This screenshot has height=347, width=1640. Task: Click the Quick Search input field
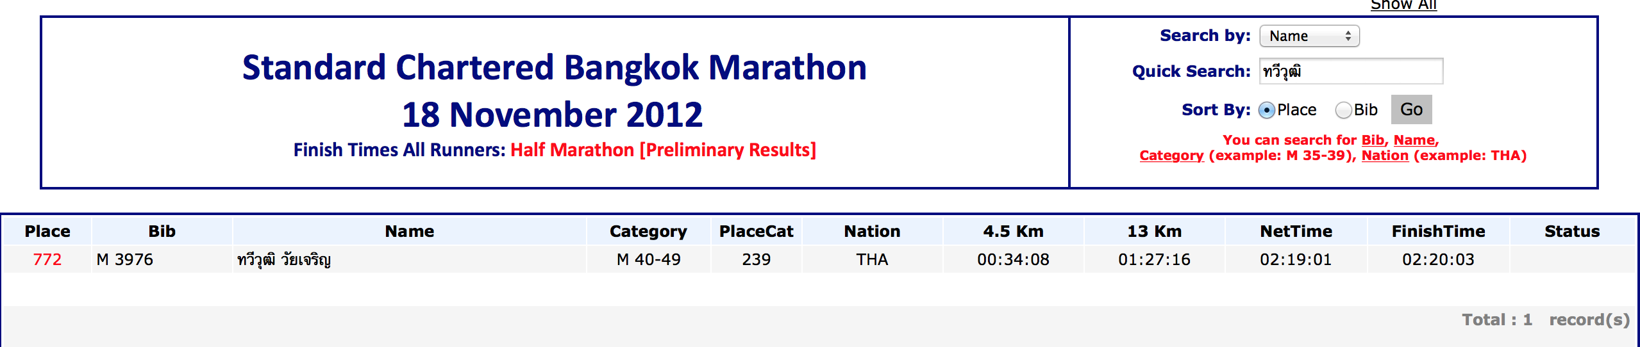[x=1351, y=71]
